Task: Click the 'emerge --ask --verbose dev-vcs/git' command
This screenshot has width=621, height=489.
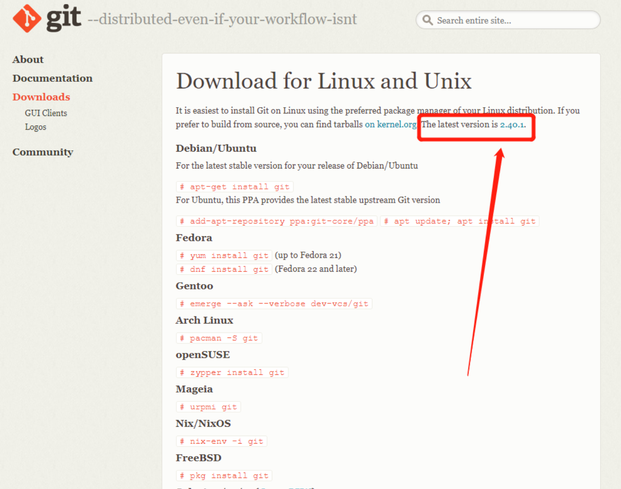Action: click(274, 304)
